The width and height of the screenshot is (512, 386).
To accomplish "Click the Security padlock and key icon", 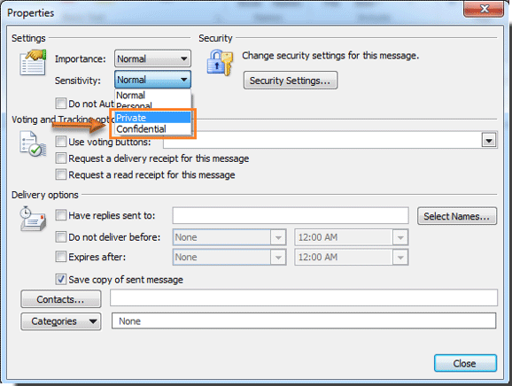I will 220,62.
